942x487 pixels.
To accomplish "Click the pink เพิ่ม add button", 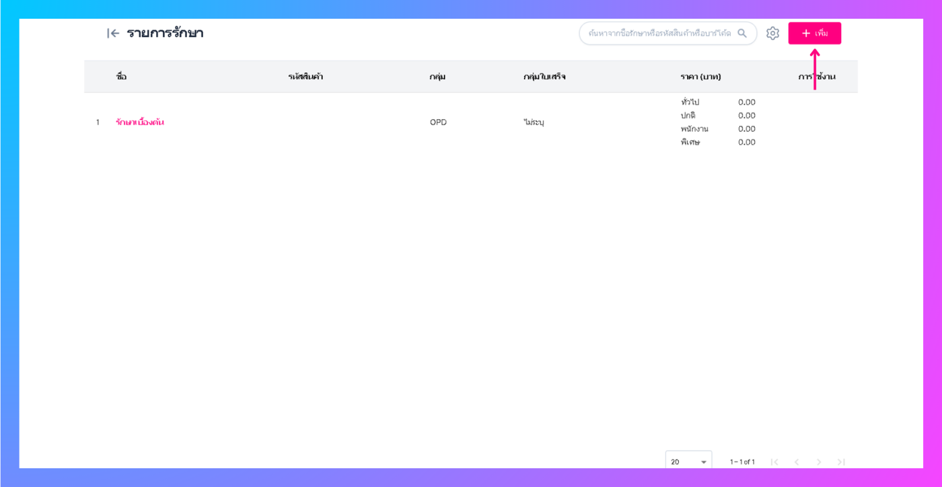I will (814, 33).
